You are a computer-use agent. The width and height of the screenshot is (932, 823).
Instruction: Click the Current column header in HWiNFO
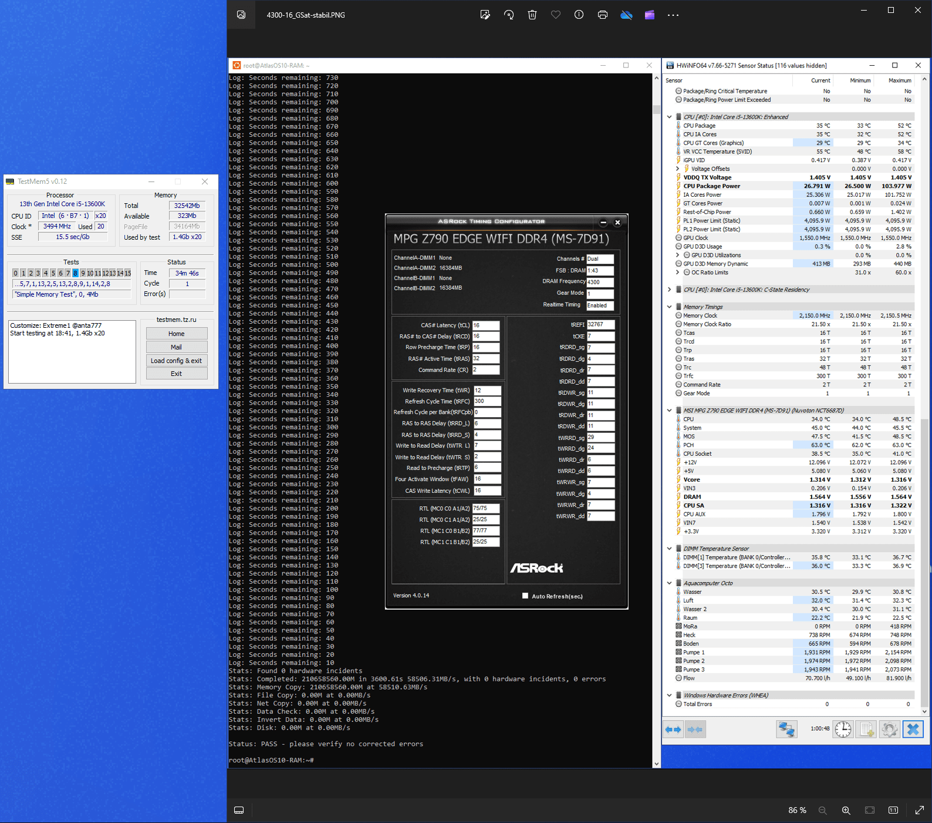click(x=813, y=80)
